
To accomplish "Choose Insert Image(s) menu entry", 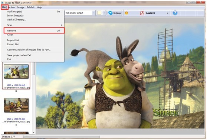I will point(33,16).
